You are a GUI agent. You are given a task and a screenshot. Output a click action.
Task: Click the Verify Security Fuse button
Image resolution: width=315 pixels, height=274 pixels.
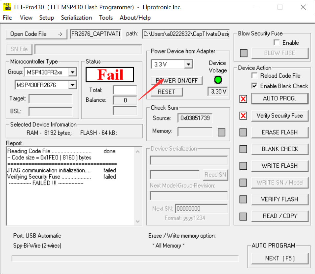[279, 116]
